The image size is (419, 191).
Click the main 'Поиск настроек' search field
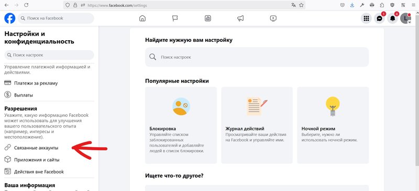click(257, 57)
